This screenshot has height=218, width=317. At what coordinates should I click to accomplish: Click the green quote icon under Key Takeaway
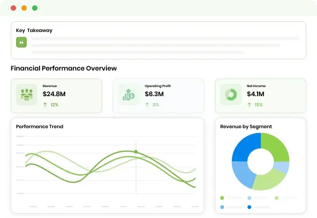point(21,42)
